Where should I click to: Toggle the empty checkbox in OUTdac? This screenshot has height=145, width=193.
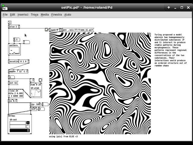click(x=28, y=127)
